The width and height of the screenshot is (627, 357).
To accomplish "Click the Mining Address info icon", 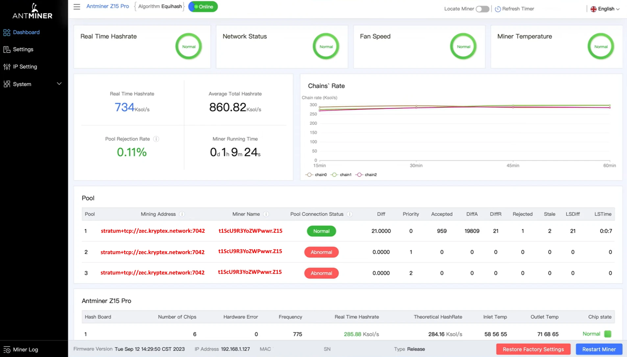I will coord(182,214).
